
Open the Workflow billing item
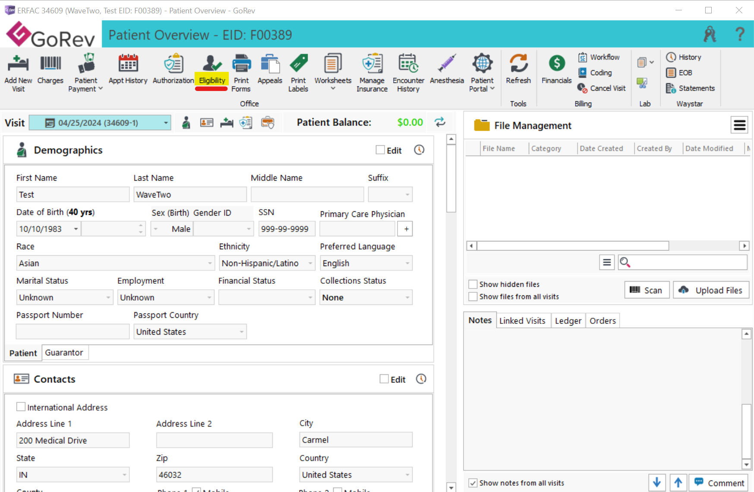pos(599,57)
